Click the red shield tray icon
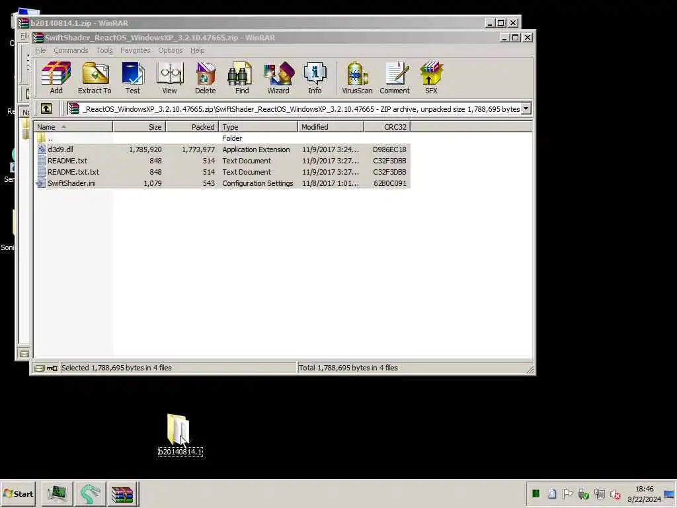The height and width of the screenshot is (508, 677). [x=616, y=494]
